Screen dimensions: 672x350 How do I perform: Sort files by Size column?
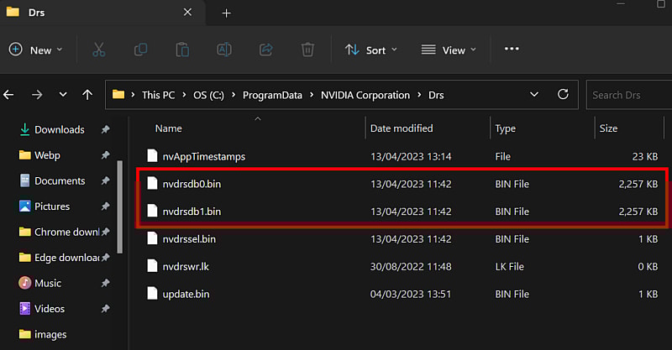pyautogui.click(x=608, y=128)
